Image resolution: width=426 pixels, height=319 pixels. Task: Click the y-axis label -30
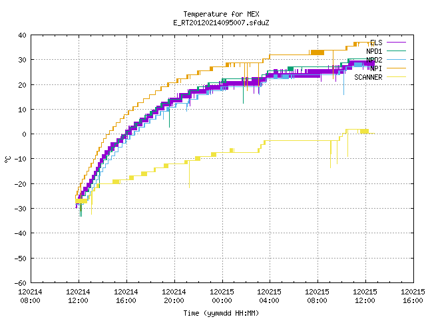[21, 209]
